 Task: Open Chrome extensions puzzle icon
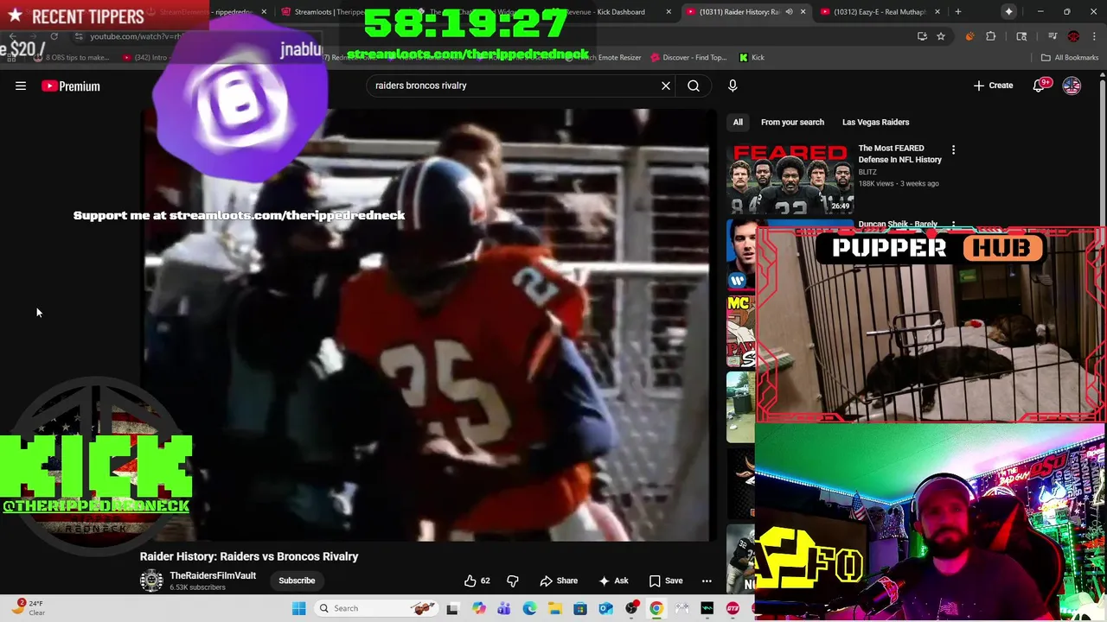tap(991, 36)
